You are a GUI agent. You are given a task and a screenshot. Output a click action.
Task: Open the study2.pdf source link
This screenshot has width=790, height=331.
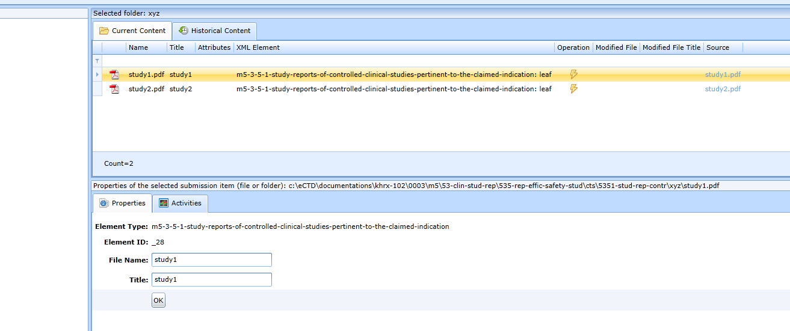tap(723, 89)
